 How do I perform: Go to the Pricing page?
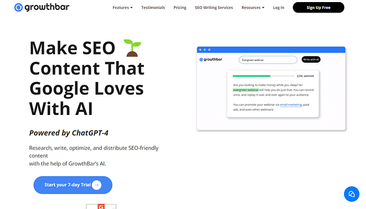point(180,7)
